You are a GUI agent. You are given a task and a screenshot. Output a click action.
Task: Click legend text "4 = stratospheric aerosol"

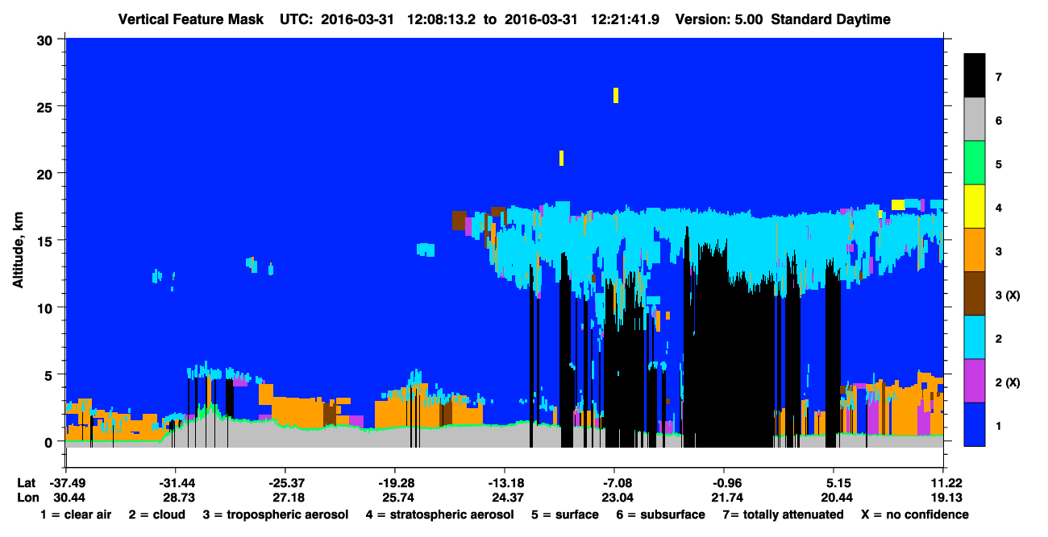[439, 514]
